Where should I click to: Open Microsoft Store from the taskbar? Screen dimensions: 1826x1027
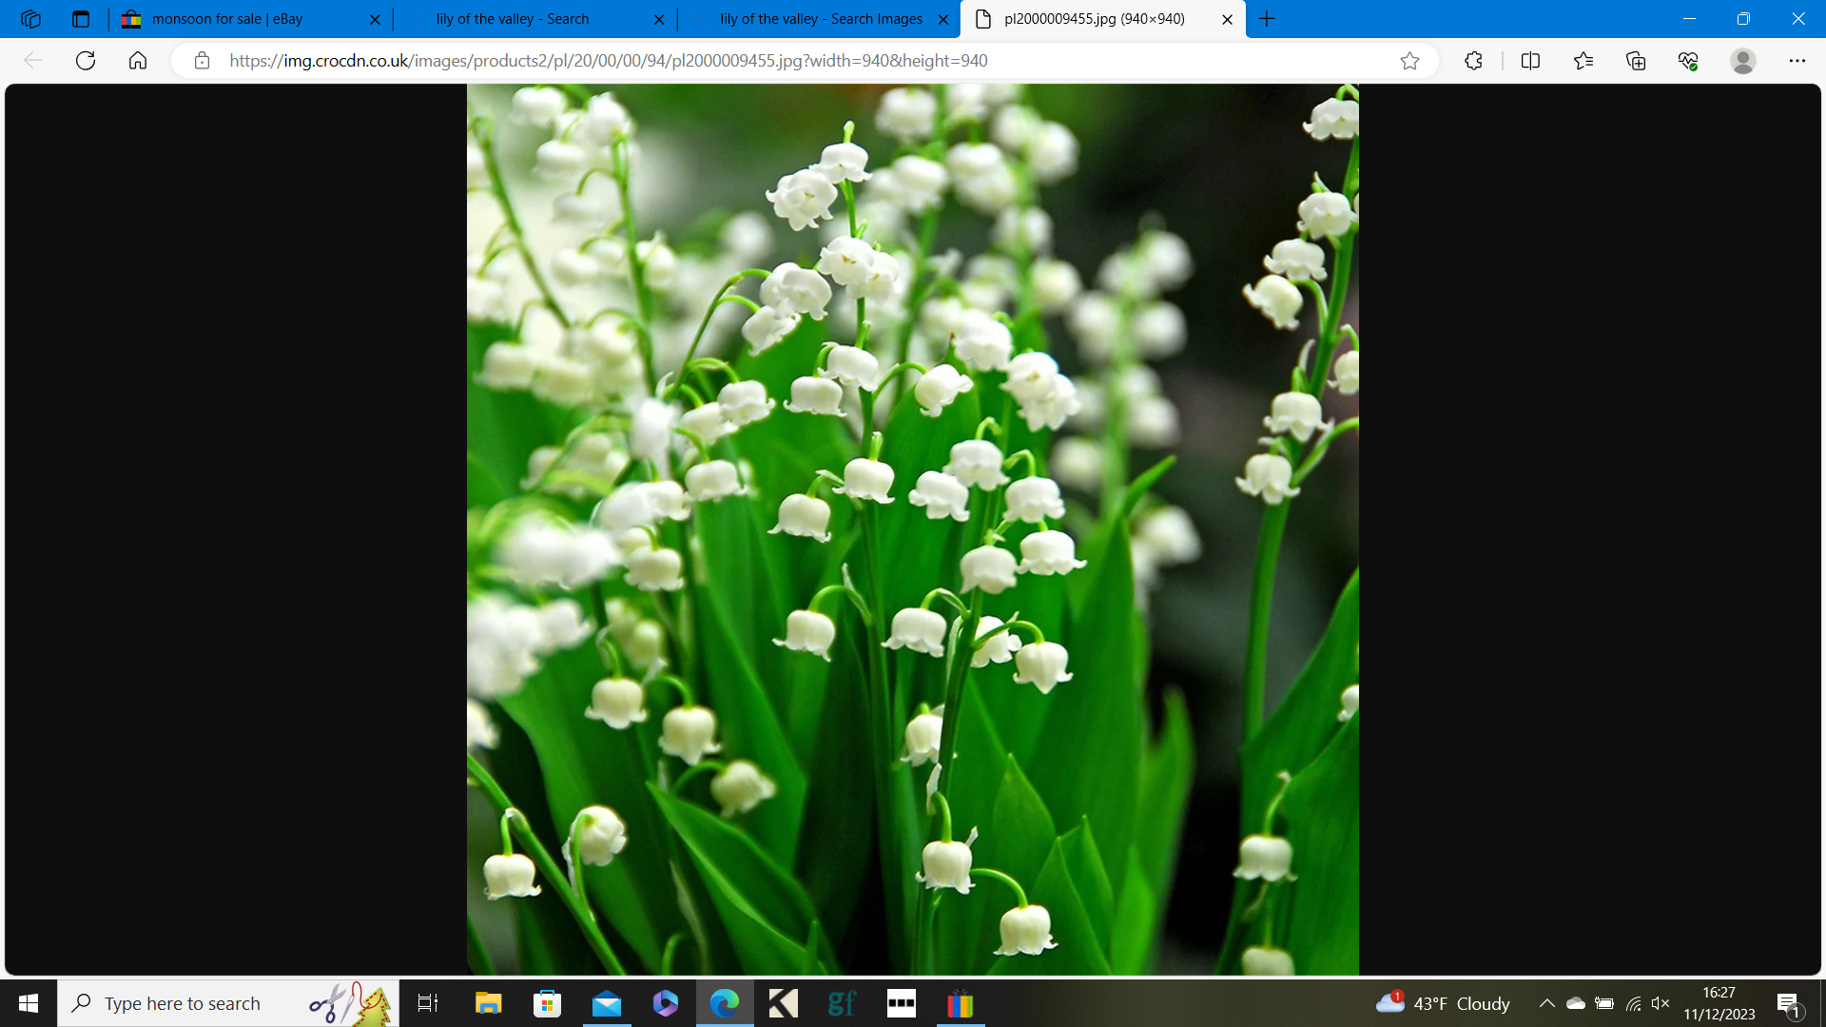point(548,1003)
